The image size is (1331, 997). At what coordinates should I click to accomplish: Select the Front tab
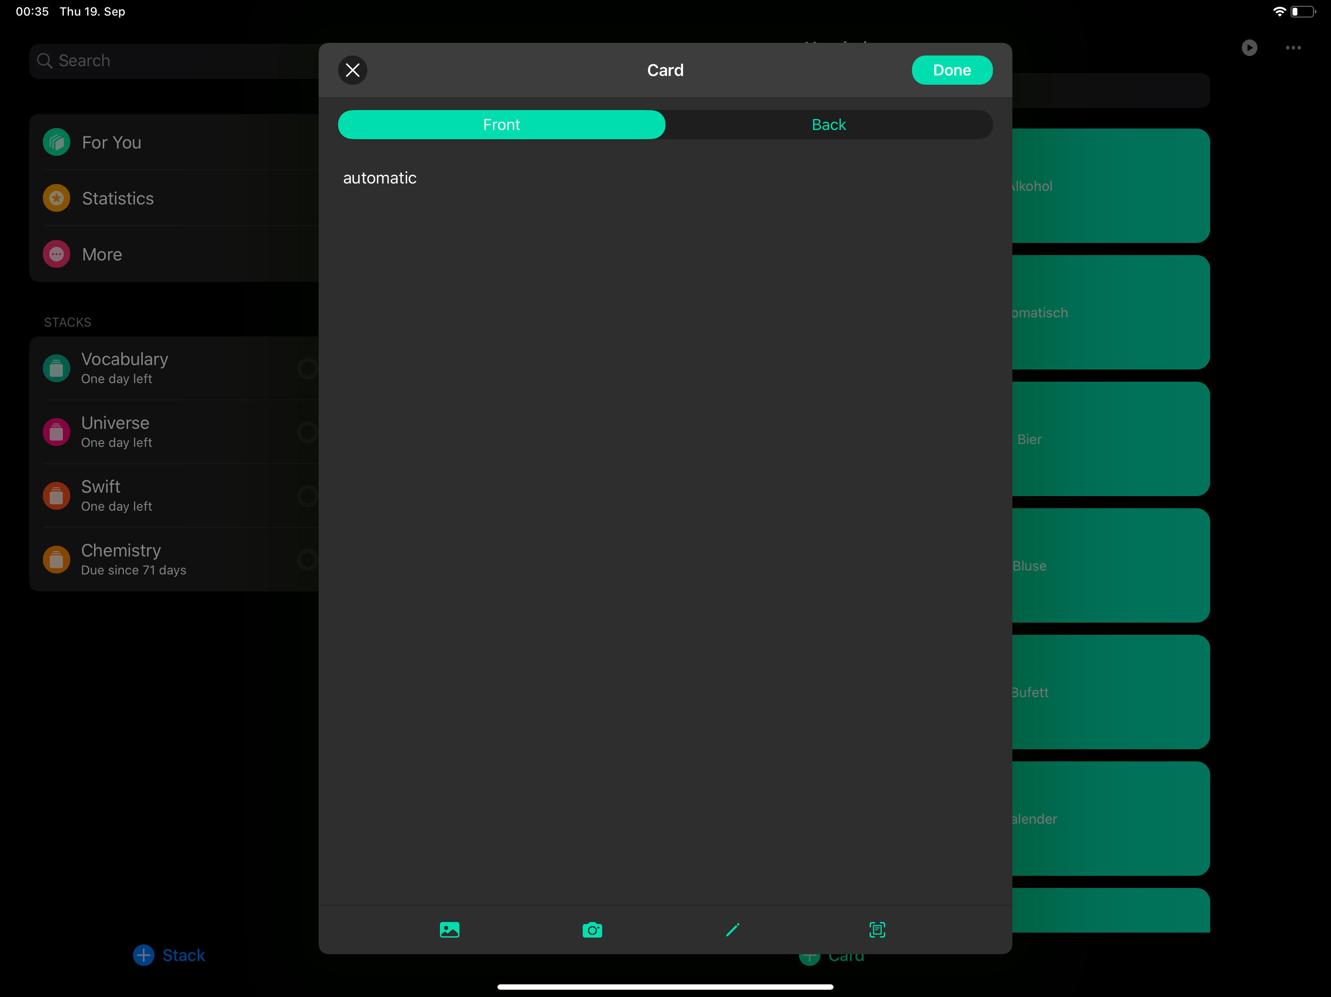point(501,125)
